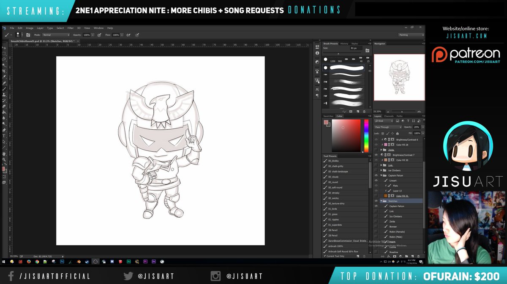This screenshot has width=507, height=284.
Task: Open Chrome from the Windows taskbar
Action: coord(37,262)
